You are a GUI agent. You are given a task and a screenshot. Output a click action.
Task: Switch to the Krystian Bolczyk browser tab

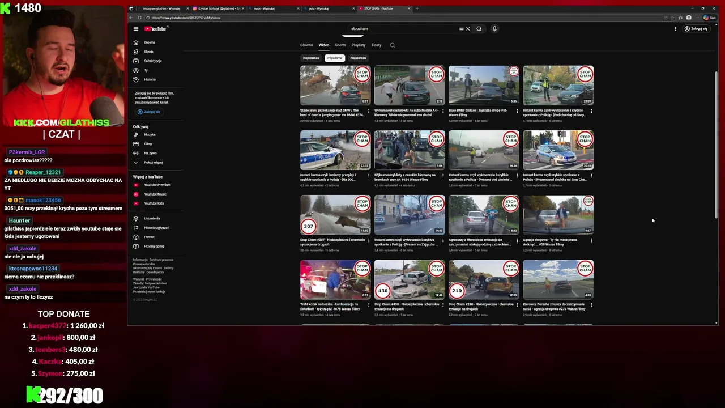tap(219, 8)
